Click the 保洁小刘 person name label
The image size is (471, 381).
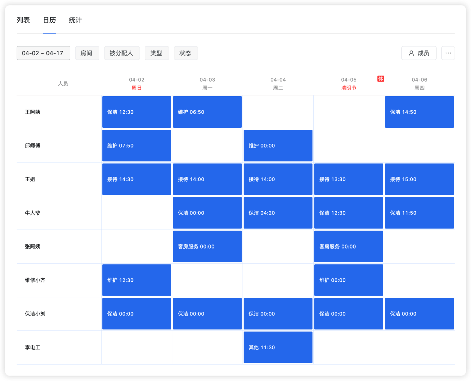[35, 314]
